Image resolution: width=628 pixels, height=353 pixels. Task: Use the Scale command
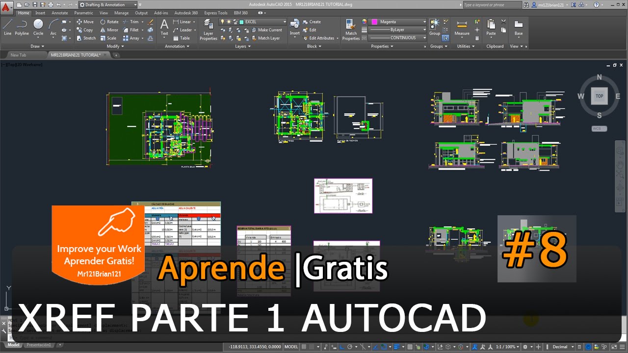108,38
